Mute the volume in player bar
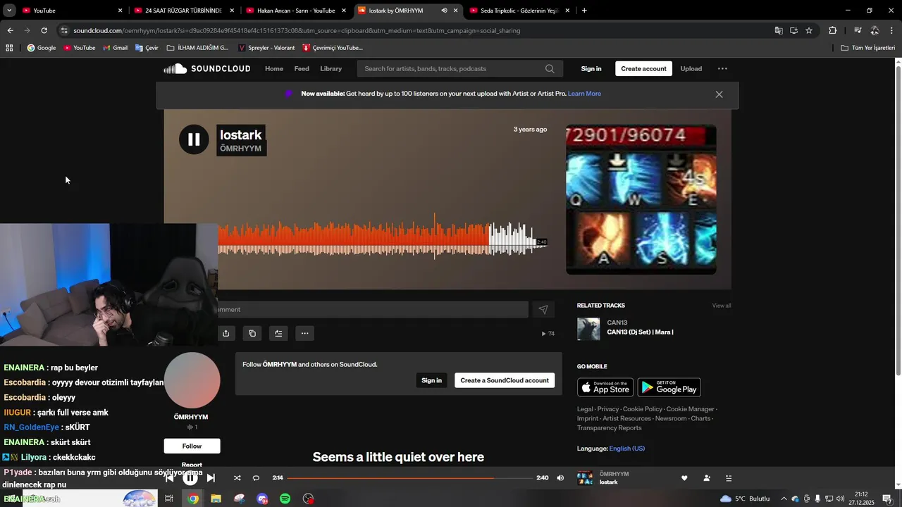This screenshot has width=902, height=507. pyautogui.click(x=560, y=478)
